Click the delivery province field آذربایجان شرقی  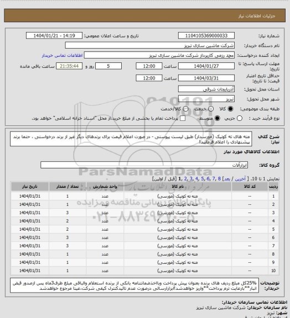(x=206, y=89)
